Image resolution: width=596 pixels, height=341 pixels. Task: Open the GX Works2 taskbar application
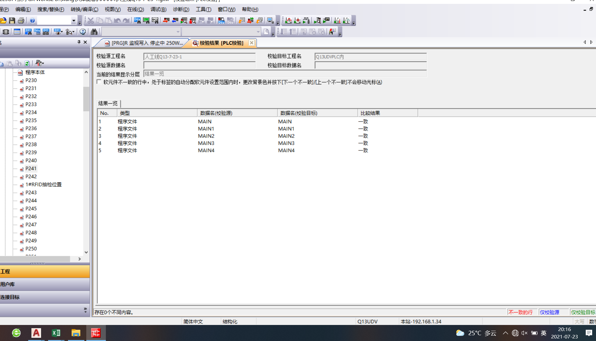tap(96, 333)
